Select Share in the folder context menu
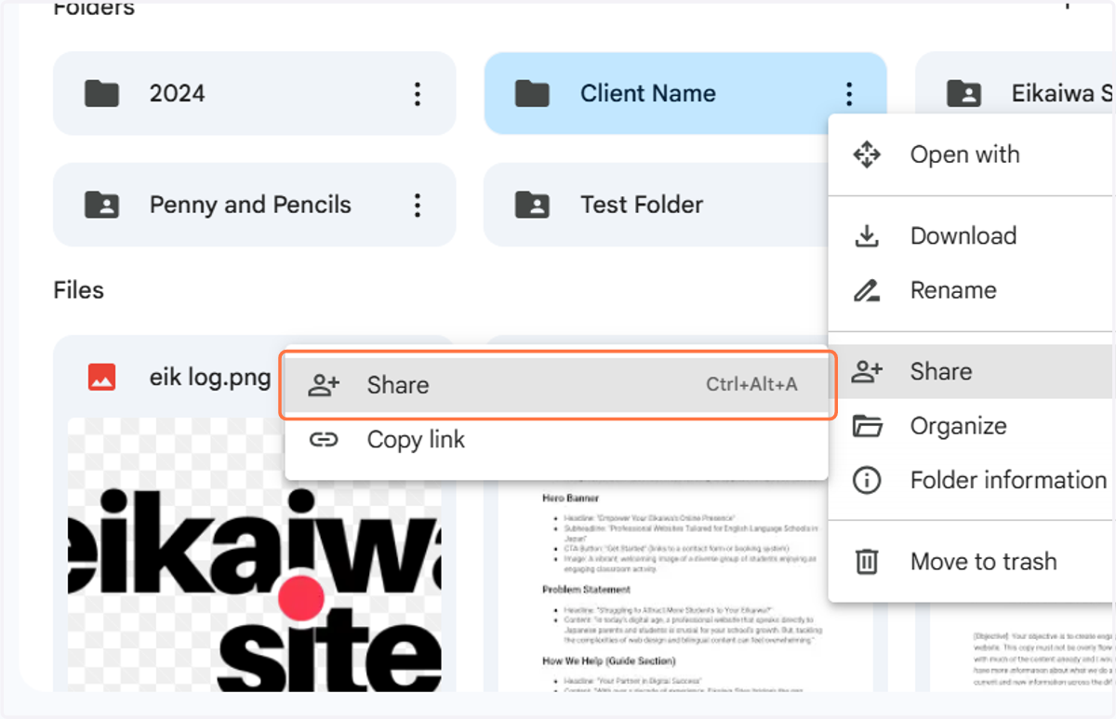The image size is (1116, 719). click(972, 372)
